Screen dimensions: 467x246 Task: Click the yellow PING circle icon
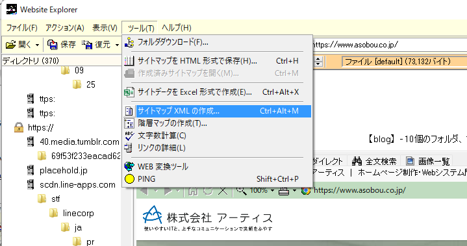[129, 178]
